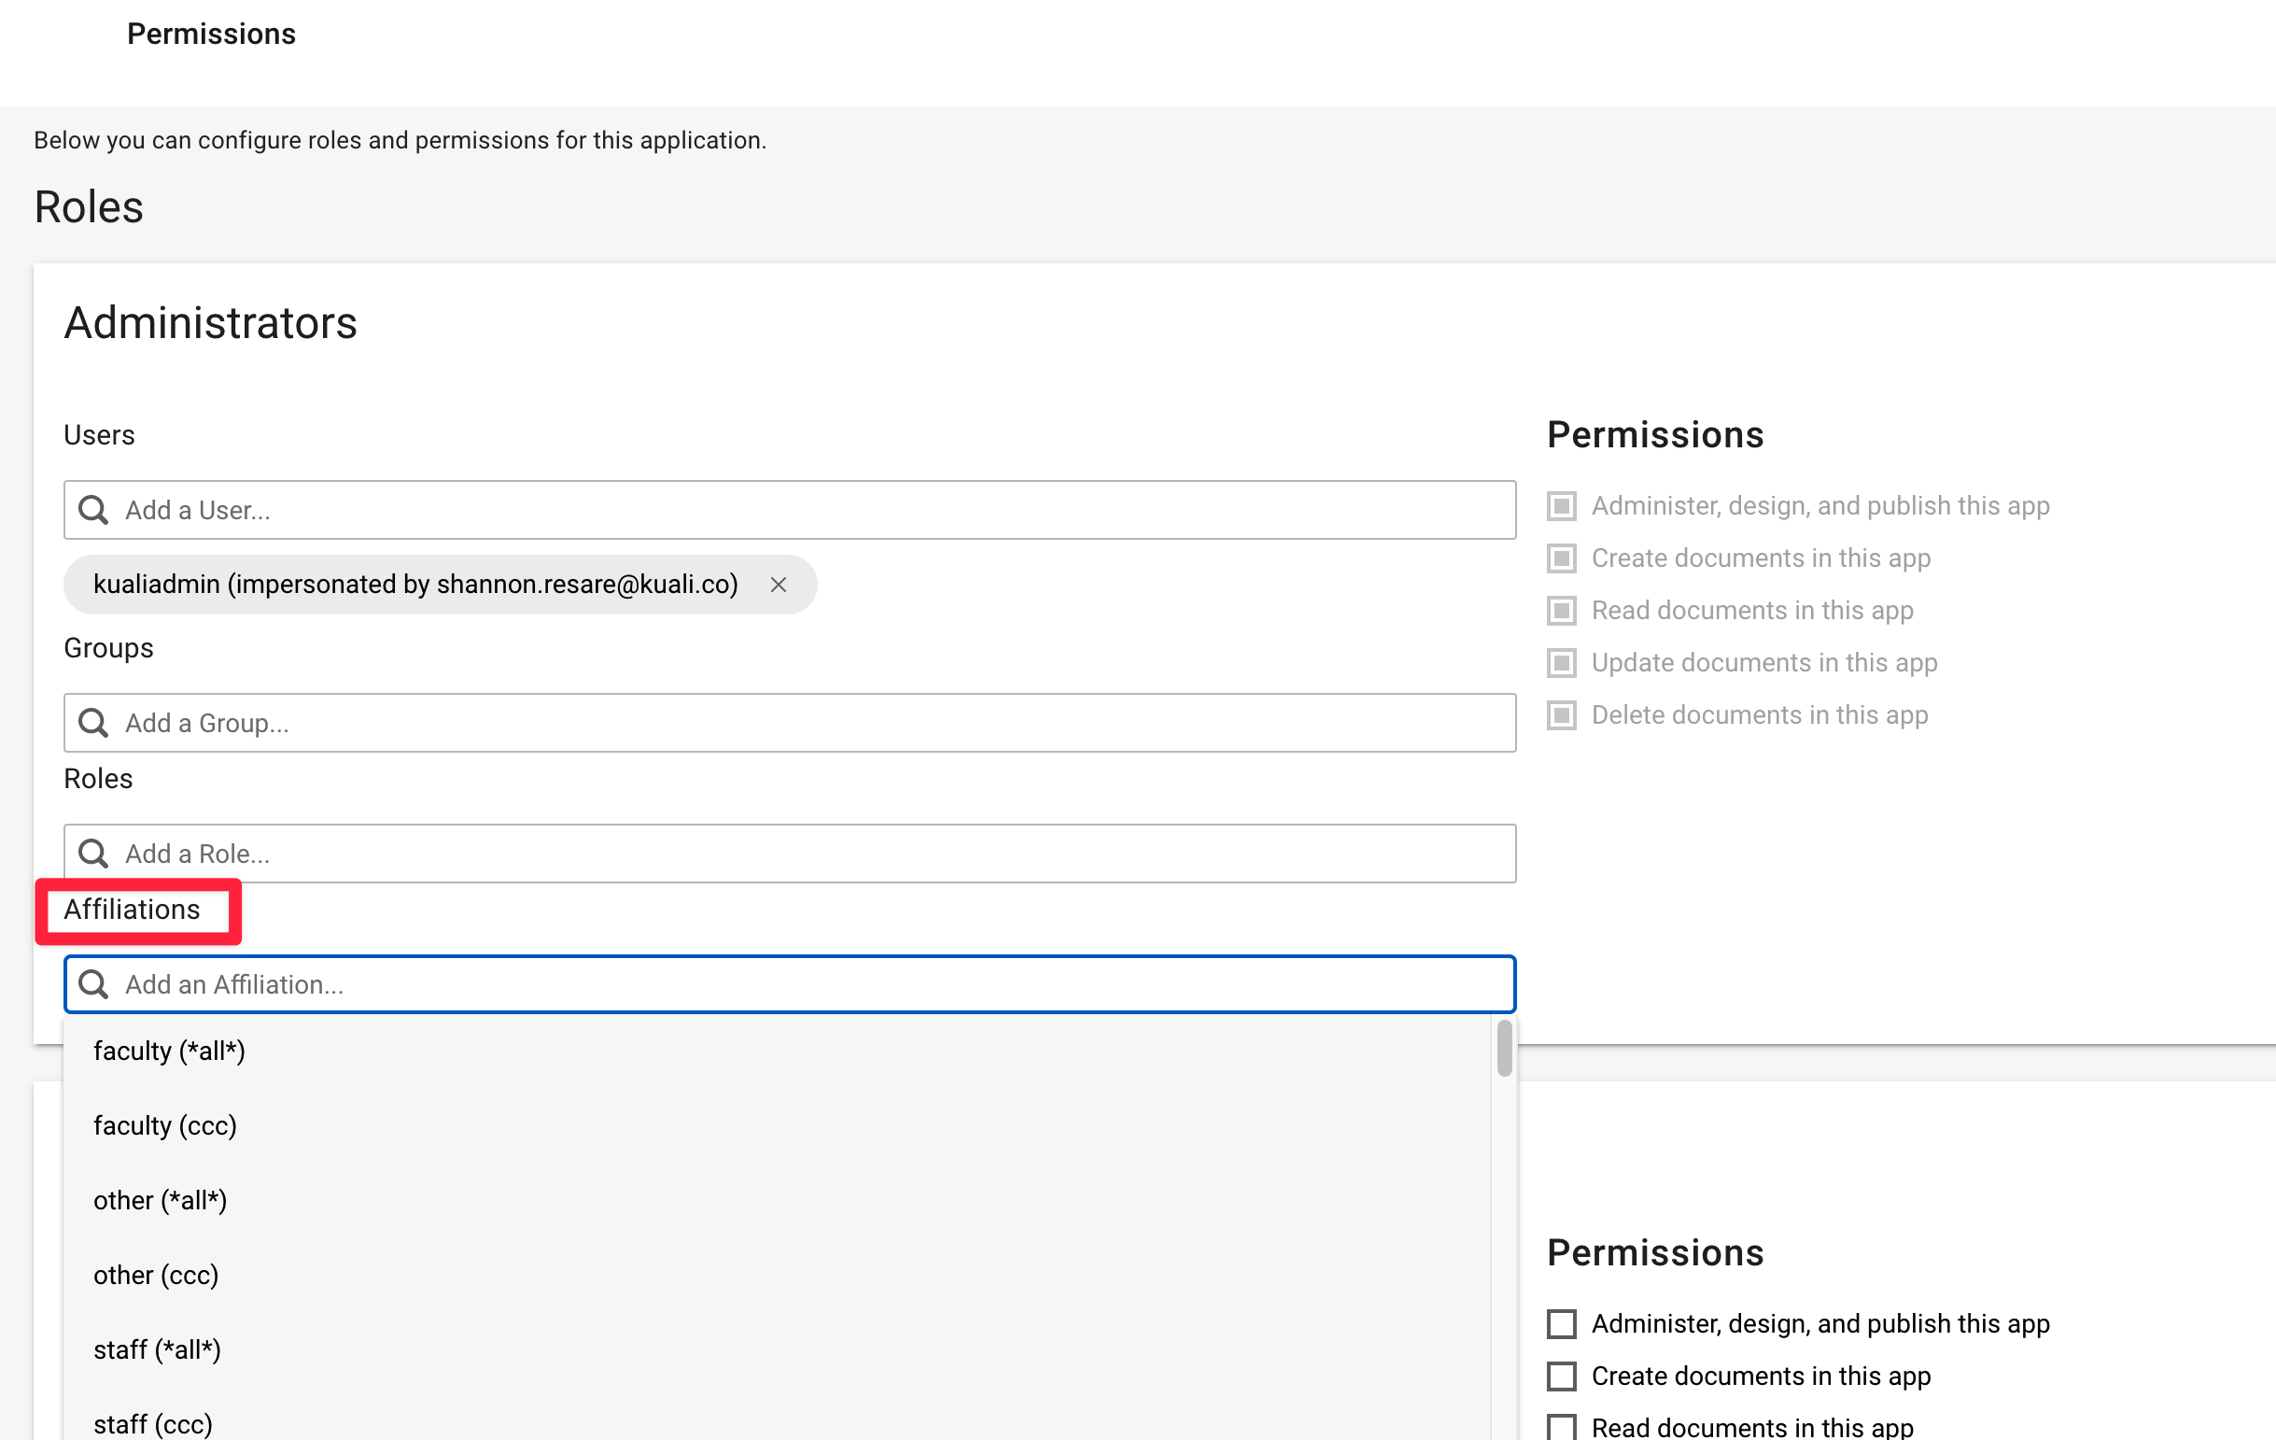The height and width of the screenshot is (1440, 2276).
Task: Click the search icon in Add a Role field
Action: click(92, 853)
